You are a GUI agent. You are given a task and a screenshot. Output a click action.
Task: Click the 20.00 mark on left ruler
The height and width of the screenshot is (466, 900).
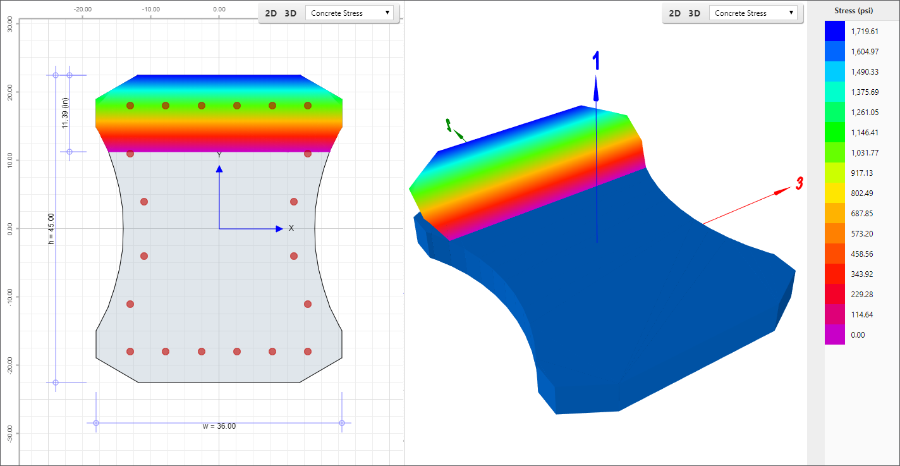click(9, 92)
